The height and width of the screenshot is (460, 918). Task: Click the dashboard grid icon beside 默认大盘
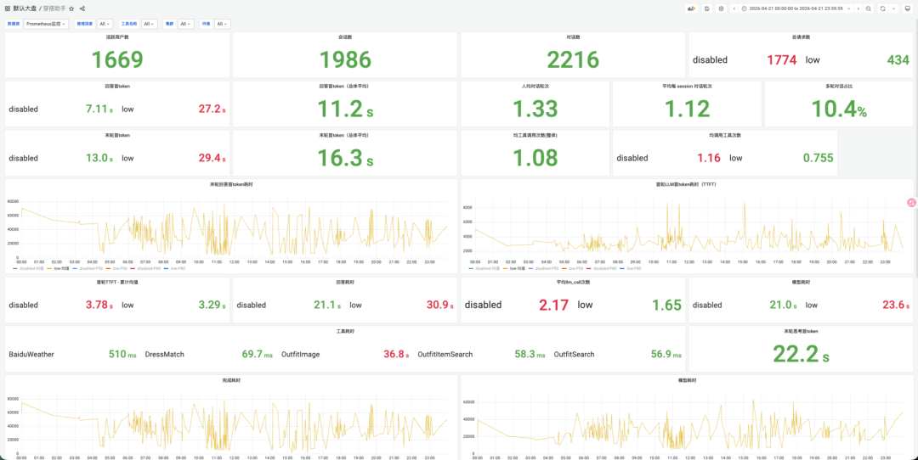pyautogui.click(x=8, y=8)
